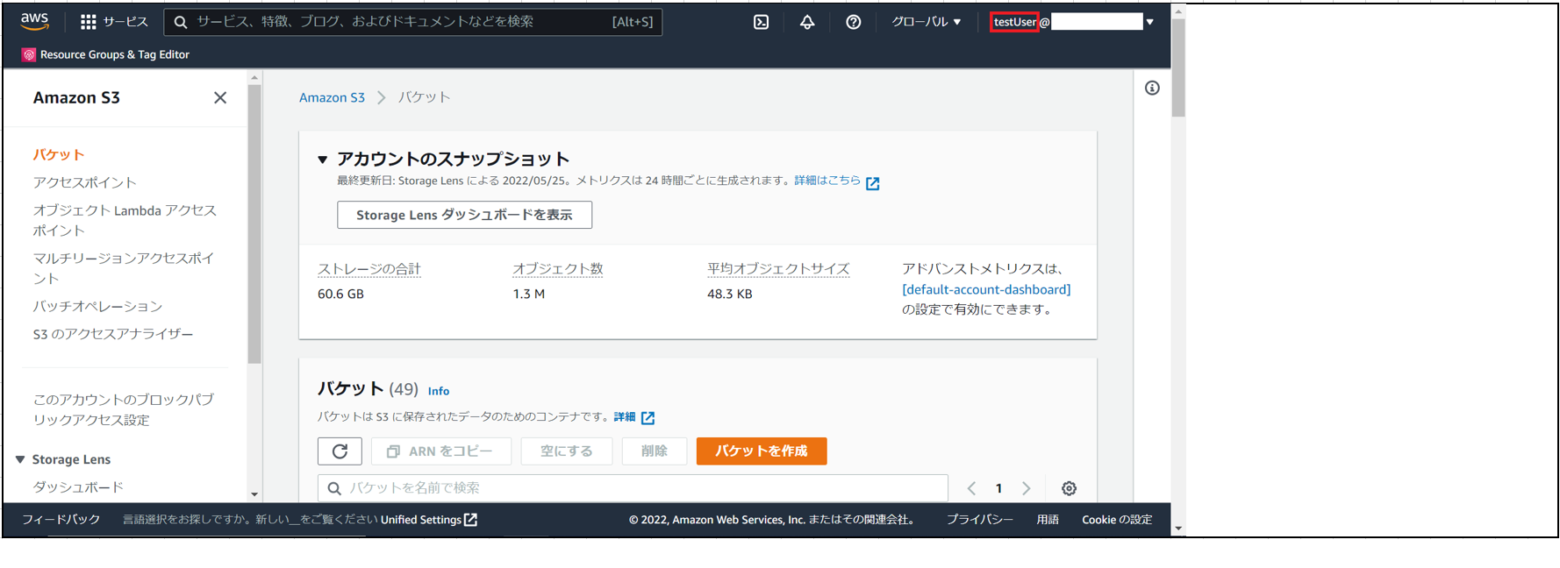Click the 削除 button

(x=655, y=451)
